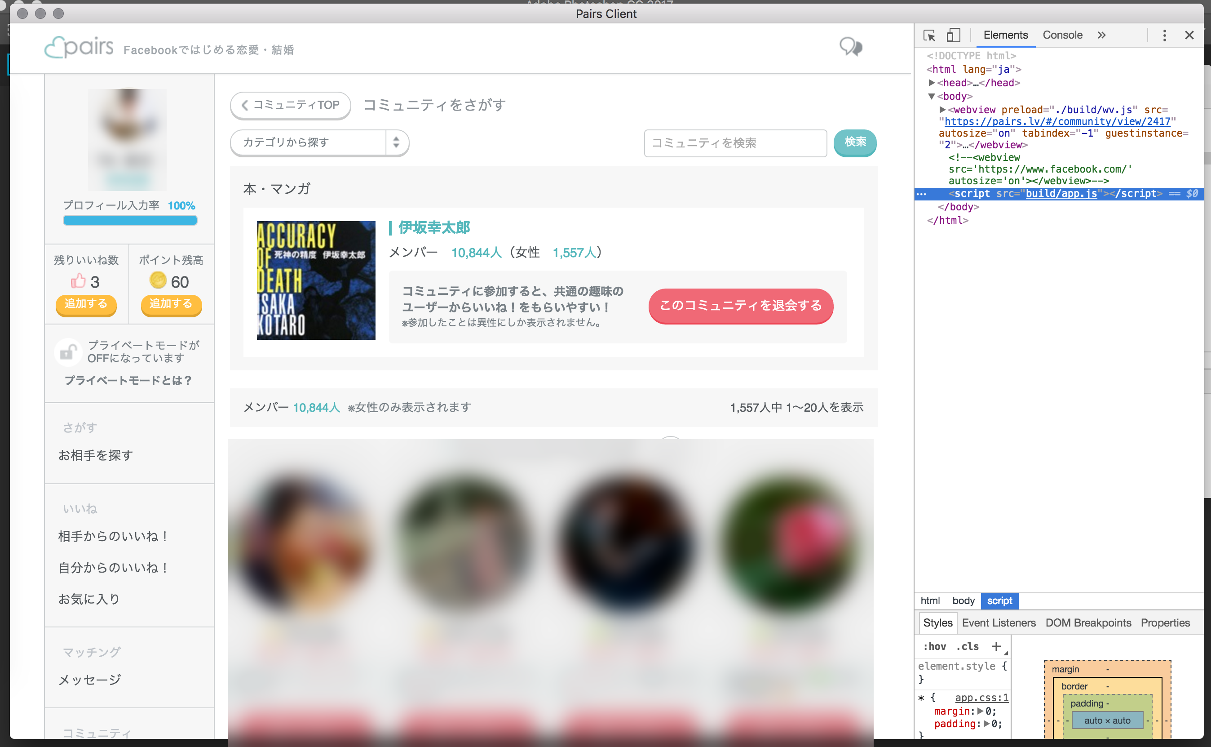Image resolution: width=1211 pixels, height=747 pixels.
Task: Click the thumbs-up likes icon
Action: coord(78,281)
